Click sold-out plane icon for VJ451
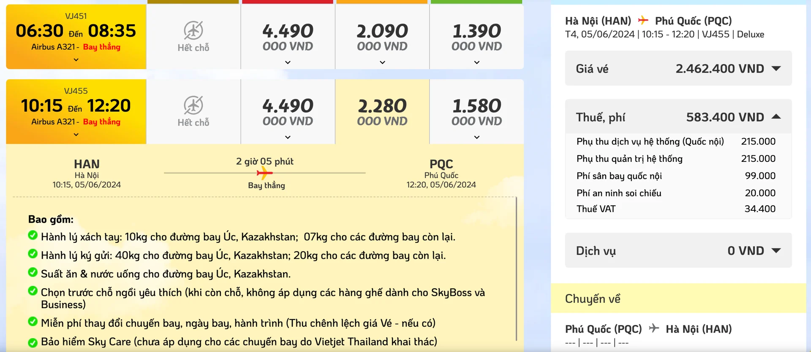The image size is (811, 352). 193,30
